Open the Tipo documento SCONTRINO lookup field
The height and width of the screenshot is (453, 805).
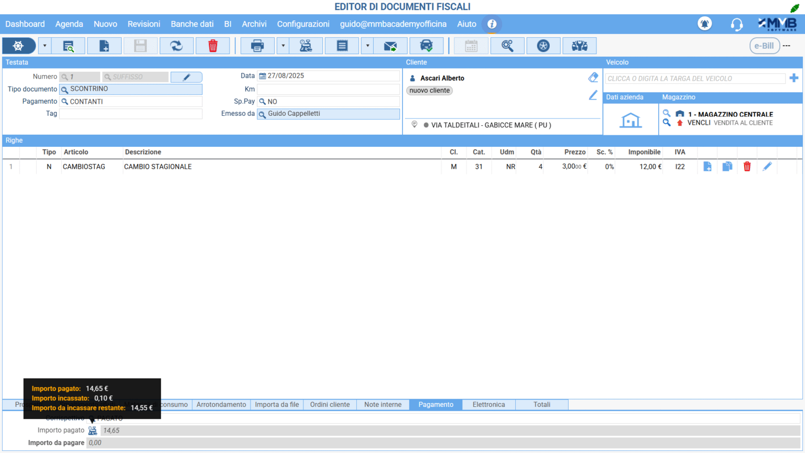(x=130, y=89)
